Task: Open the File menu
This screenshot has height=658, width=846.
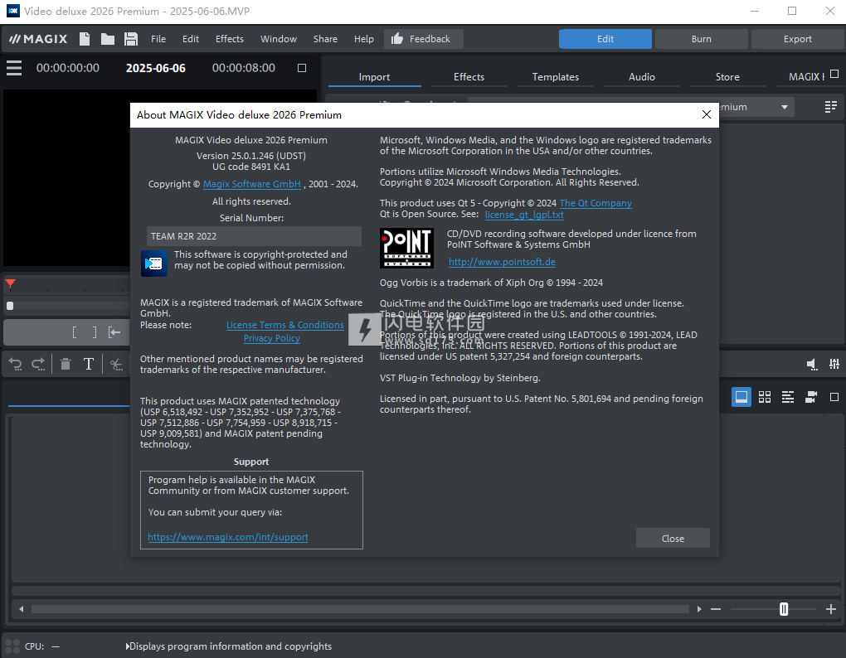Action: point(158,39)
